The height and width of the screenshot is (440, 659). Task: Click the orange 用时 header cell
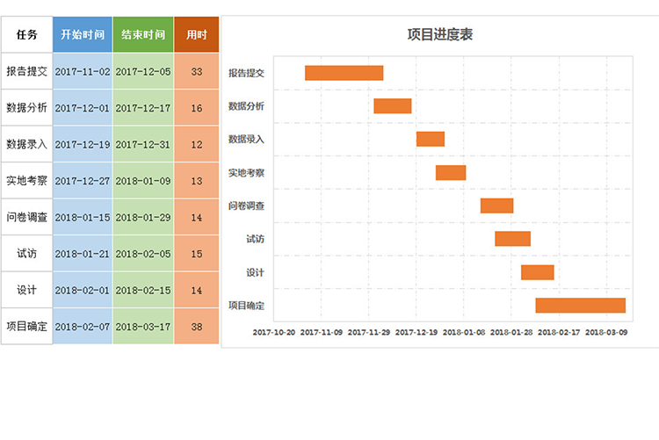(x=196, y=35)
